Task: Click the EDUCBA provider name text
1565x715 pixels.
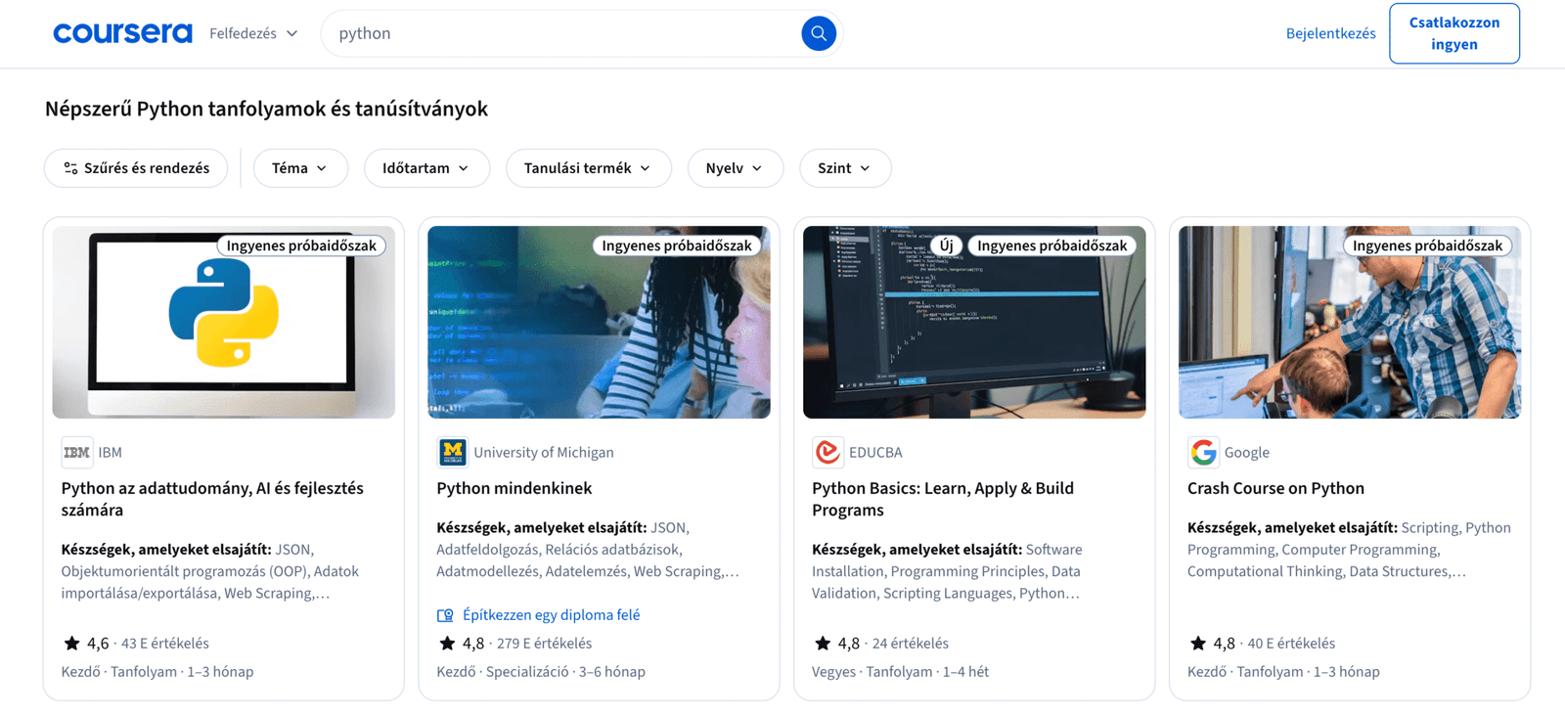Action: [x=875, y=452]
